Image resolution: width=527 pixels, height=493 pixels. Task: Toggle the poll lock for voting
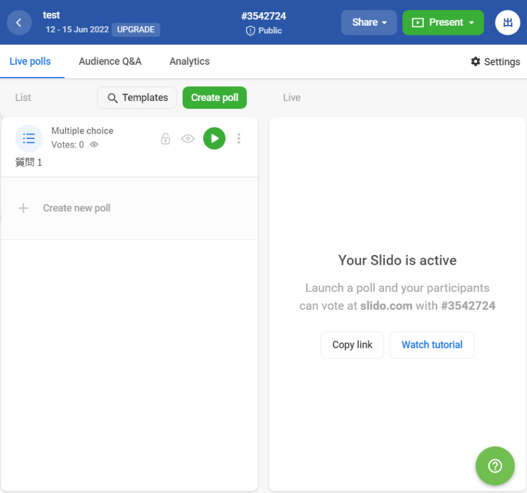(166, 138)
